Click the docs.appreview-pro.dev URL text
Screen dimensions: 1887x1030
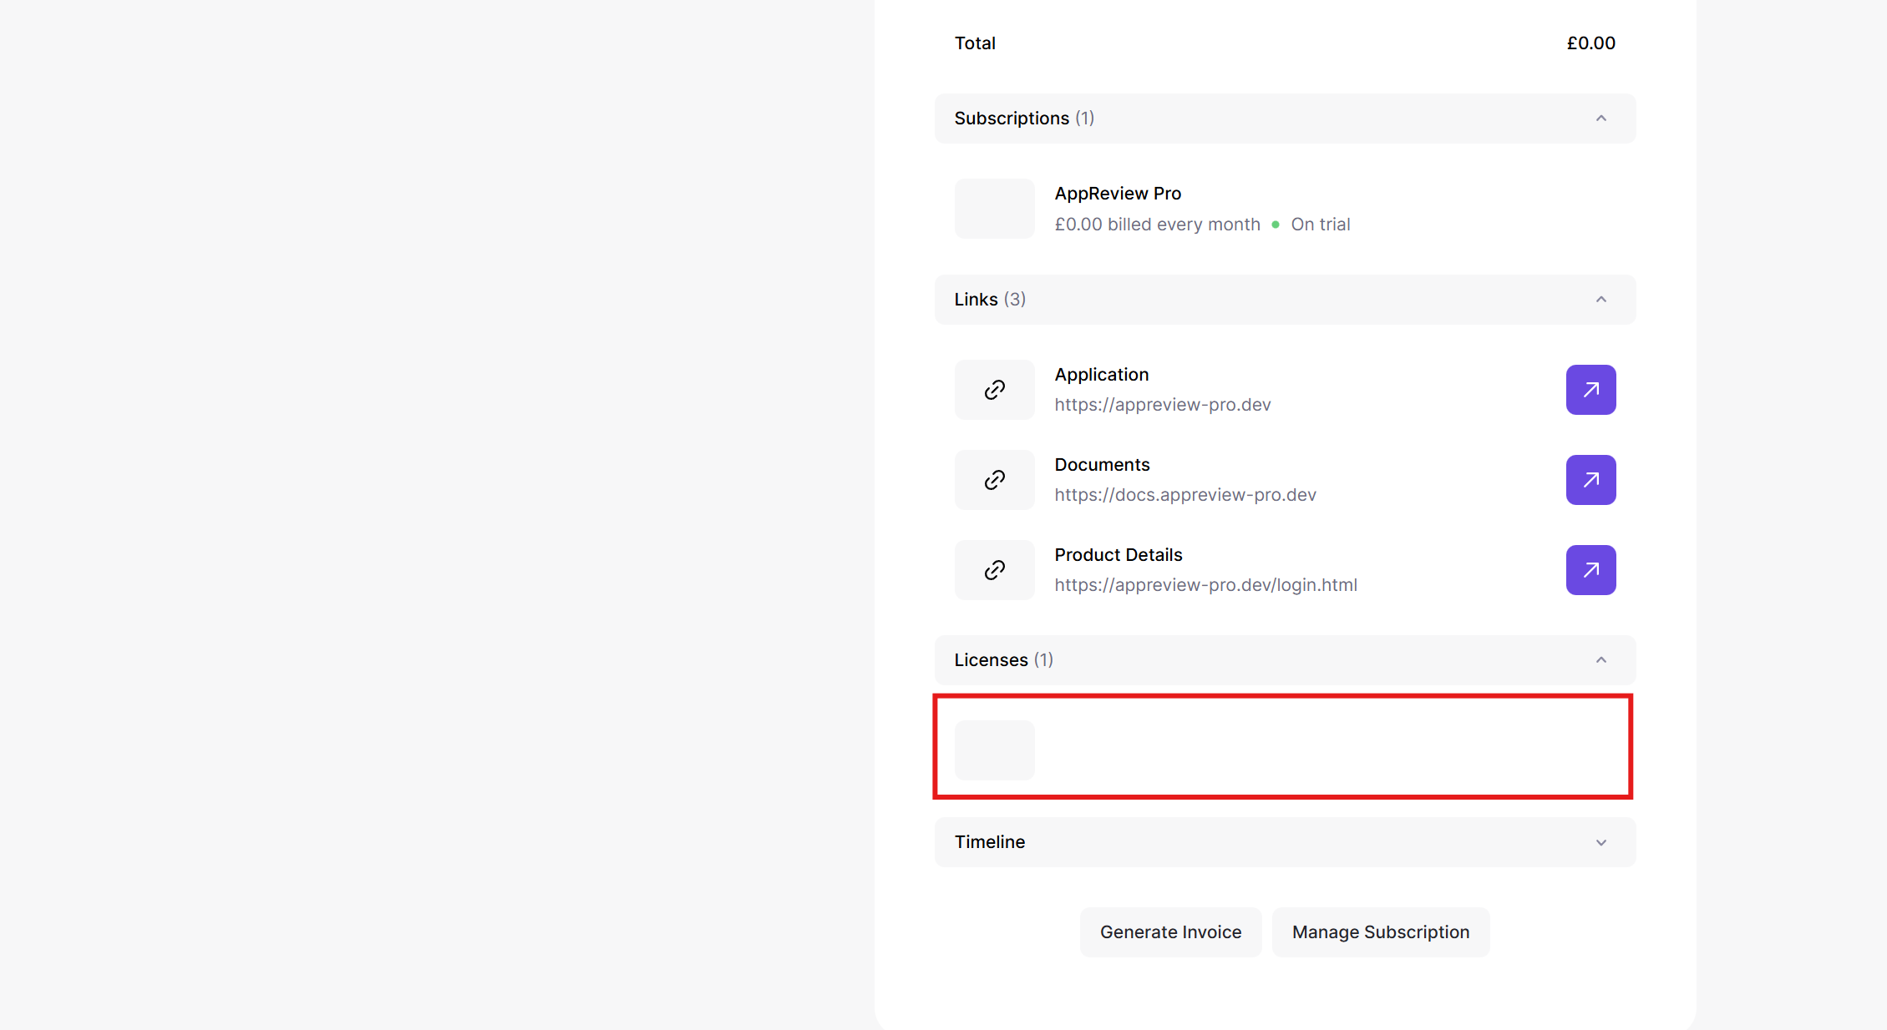[1184, 495]
